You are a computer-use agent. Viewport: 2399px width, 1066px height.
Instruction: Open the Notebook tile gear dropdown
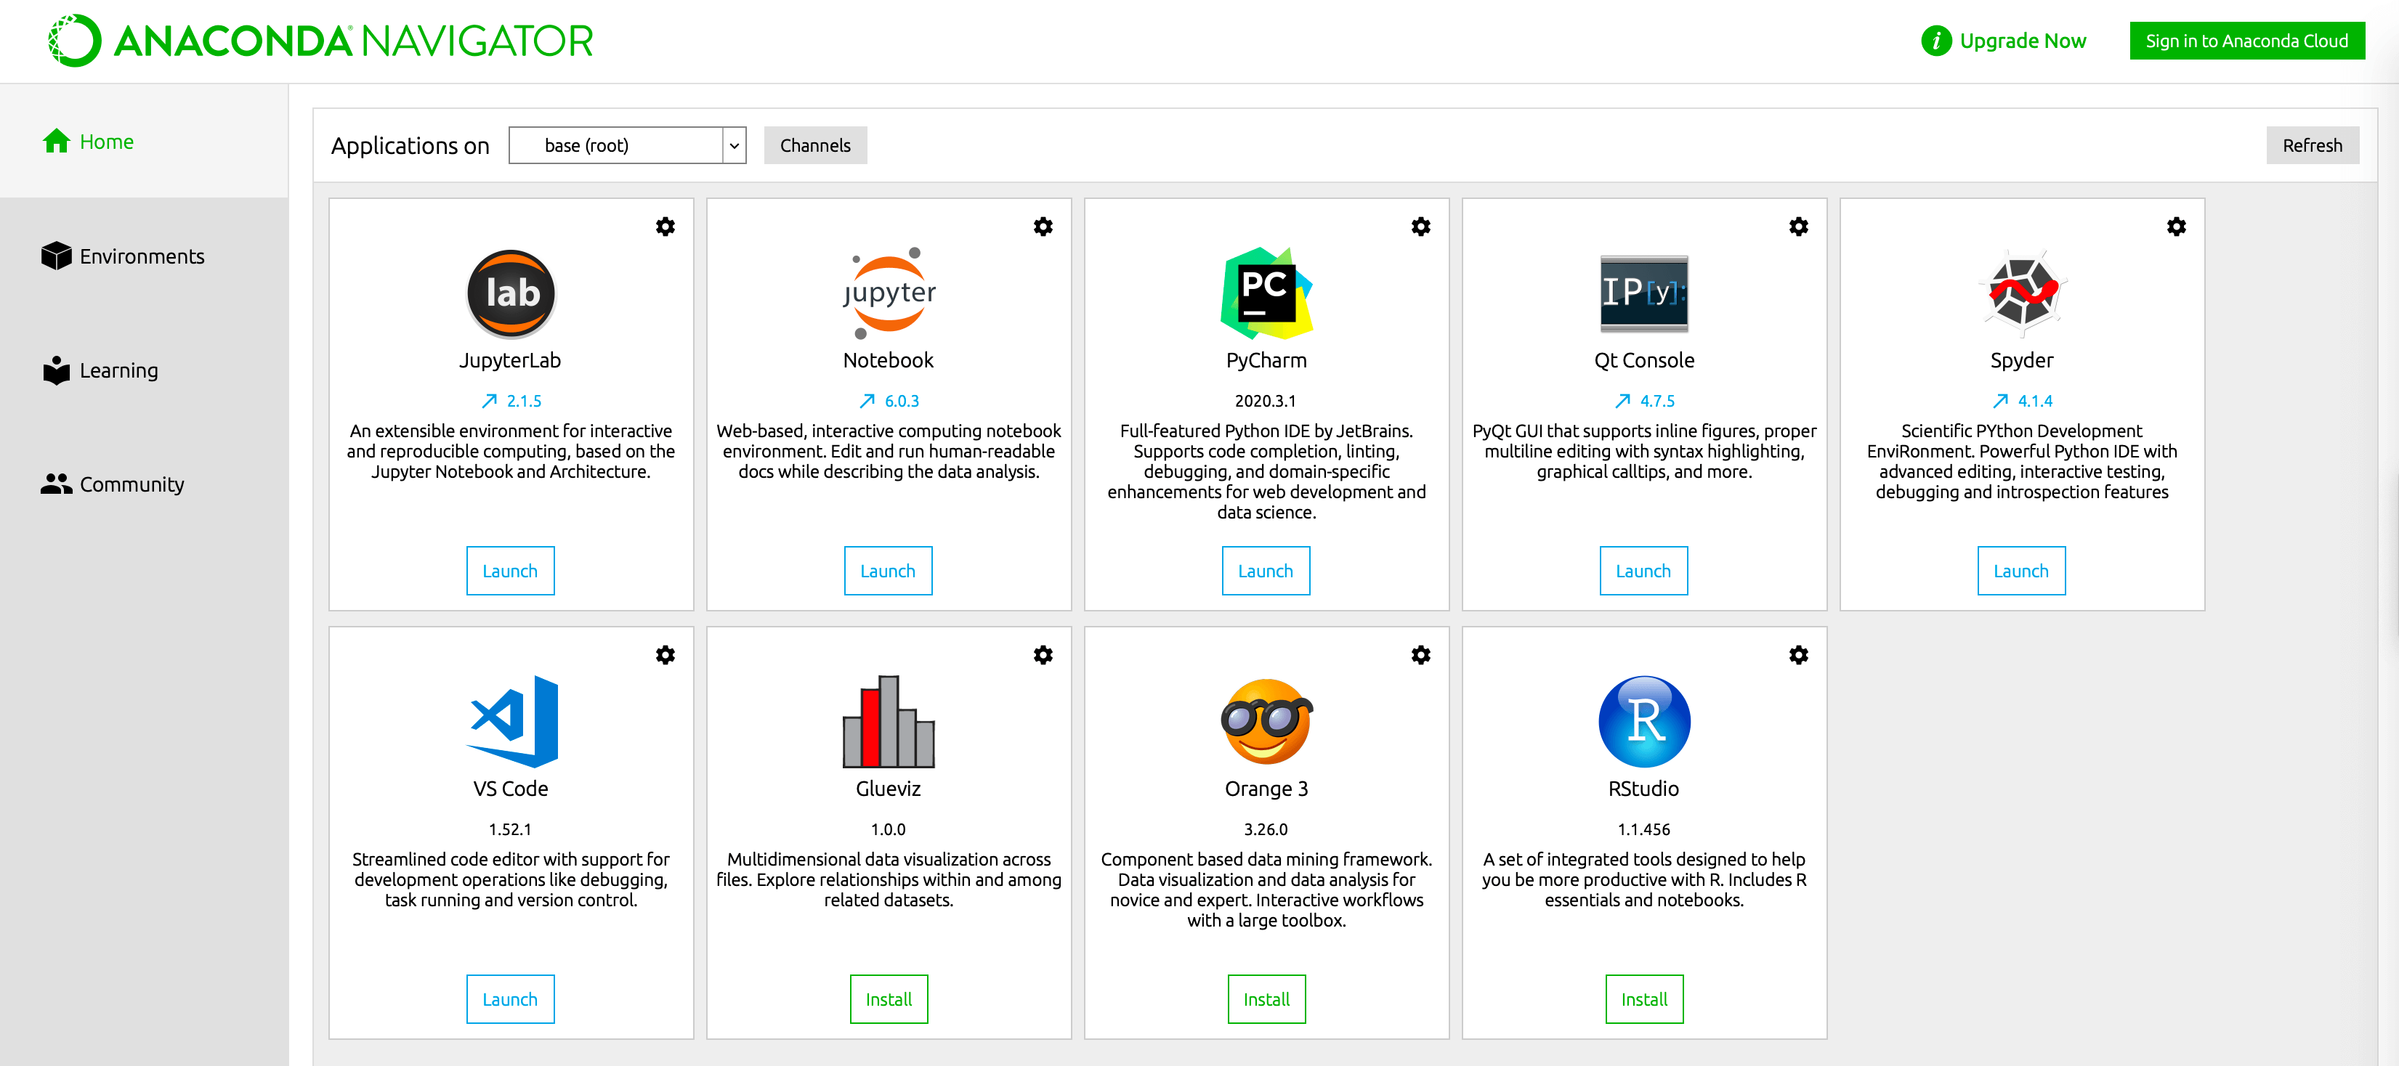click(1043, 227)
